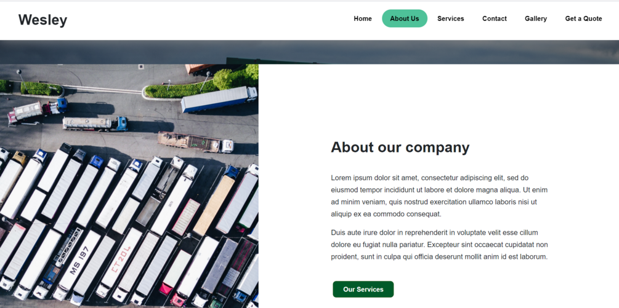Open the Services nav link

450,18
